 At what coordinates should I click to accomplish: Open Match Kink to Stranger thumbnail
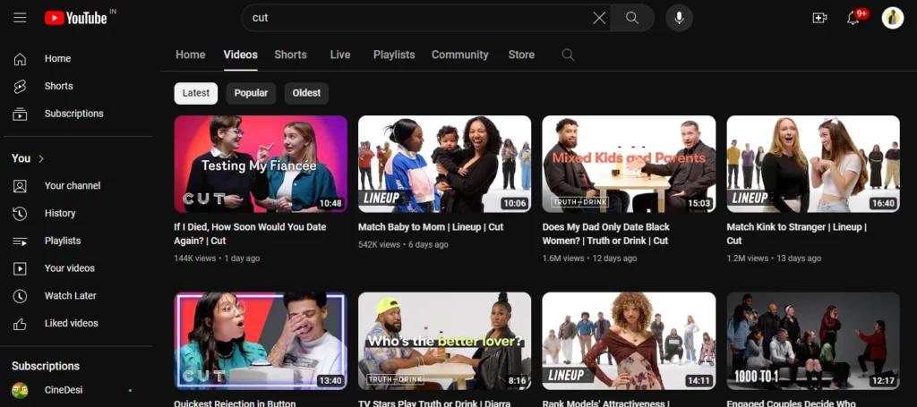pyautogui.click(x=813, y=164)
